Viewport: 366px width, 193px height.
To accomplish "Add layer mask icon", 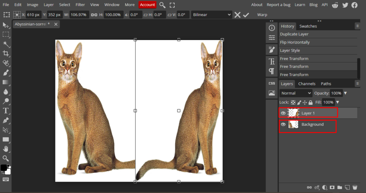I will (x=332, y=187).
